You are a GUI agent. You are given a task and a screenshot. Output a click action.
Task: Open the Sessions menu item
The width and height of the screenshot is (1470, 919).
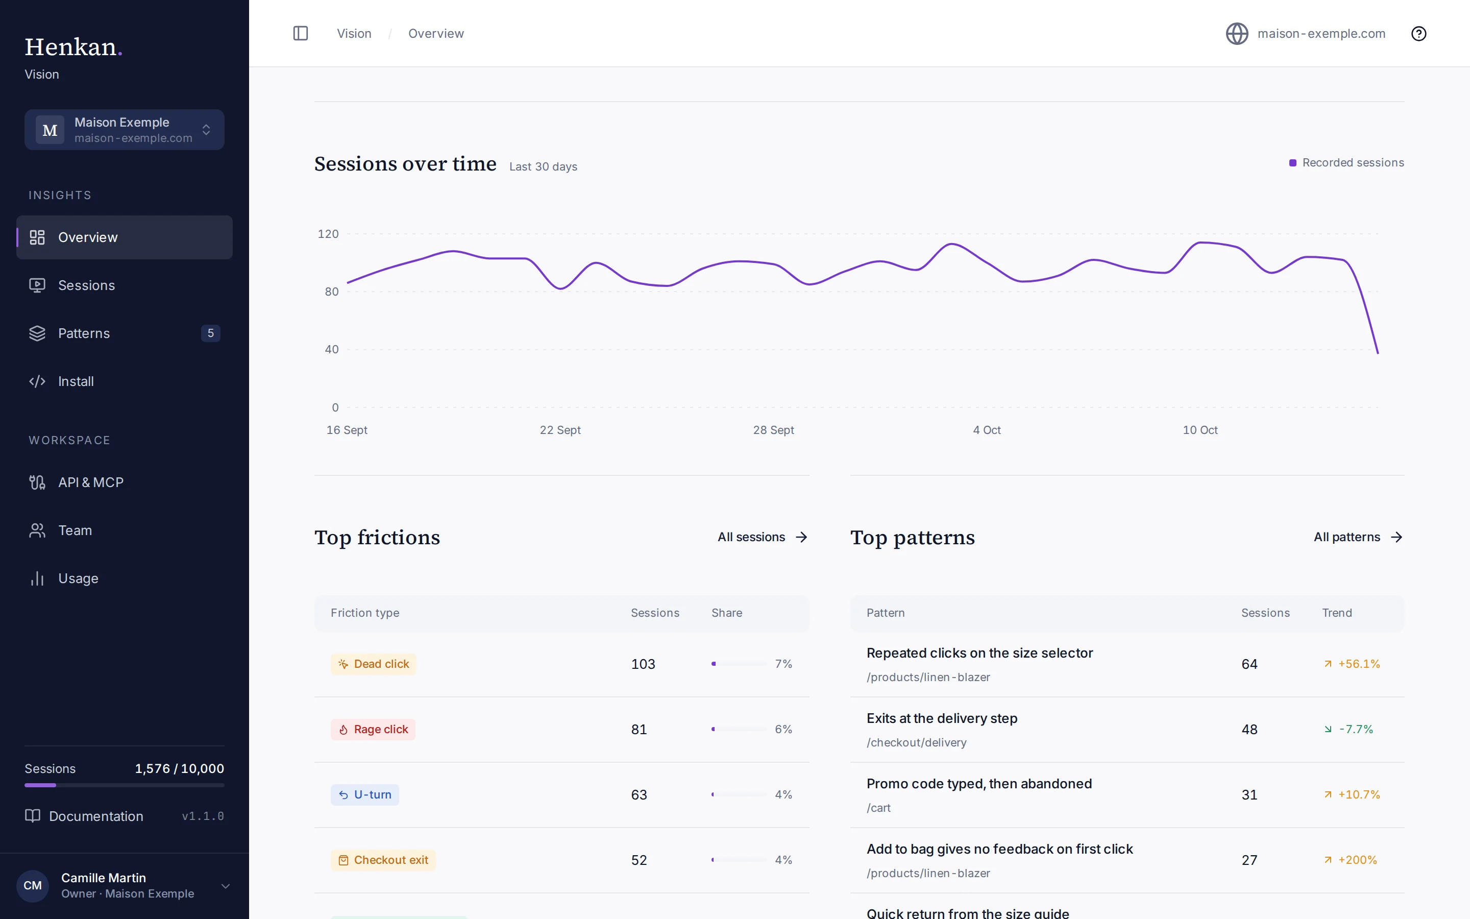tap(125, 285)
